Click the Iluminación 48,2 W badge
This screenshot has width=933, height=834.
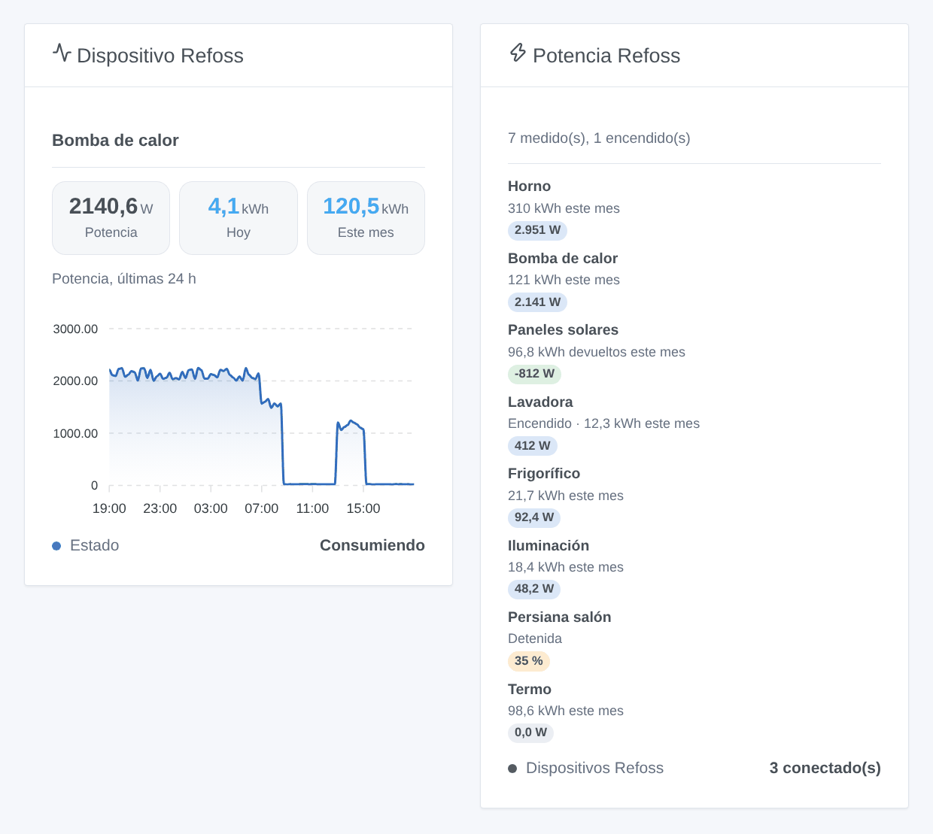coord(534,589)
